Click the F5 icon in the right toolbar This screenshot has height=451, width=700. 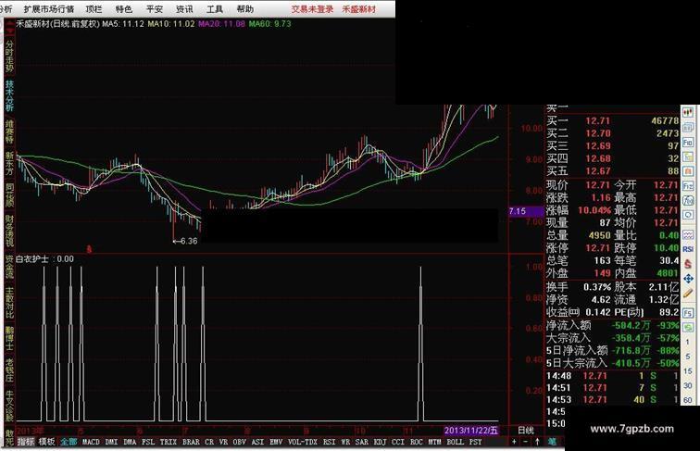tap(688, 313)
